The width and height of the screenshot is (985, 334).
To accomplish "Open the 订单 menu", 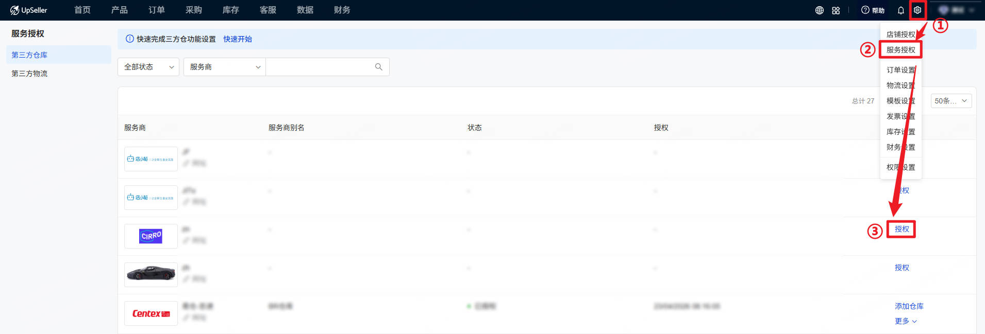I will 157,10.
